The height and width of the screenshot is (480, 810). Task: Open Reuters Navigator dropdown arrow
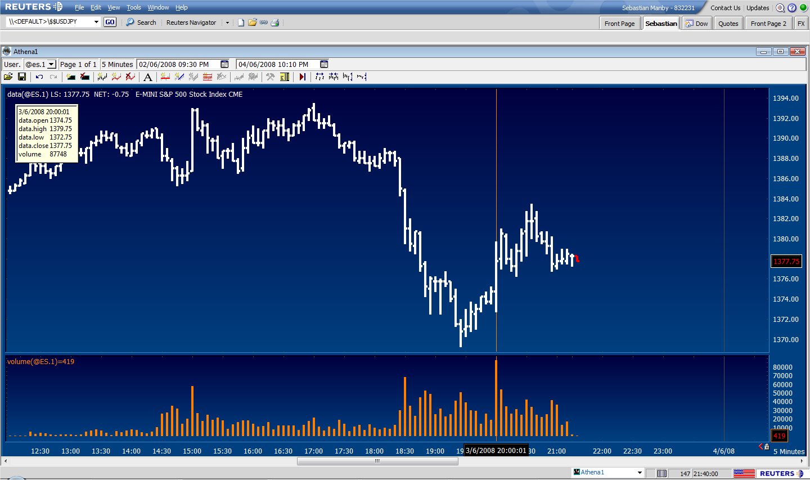(227, 23)
